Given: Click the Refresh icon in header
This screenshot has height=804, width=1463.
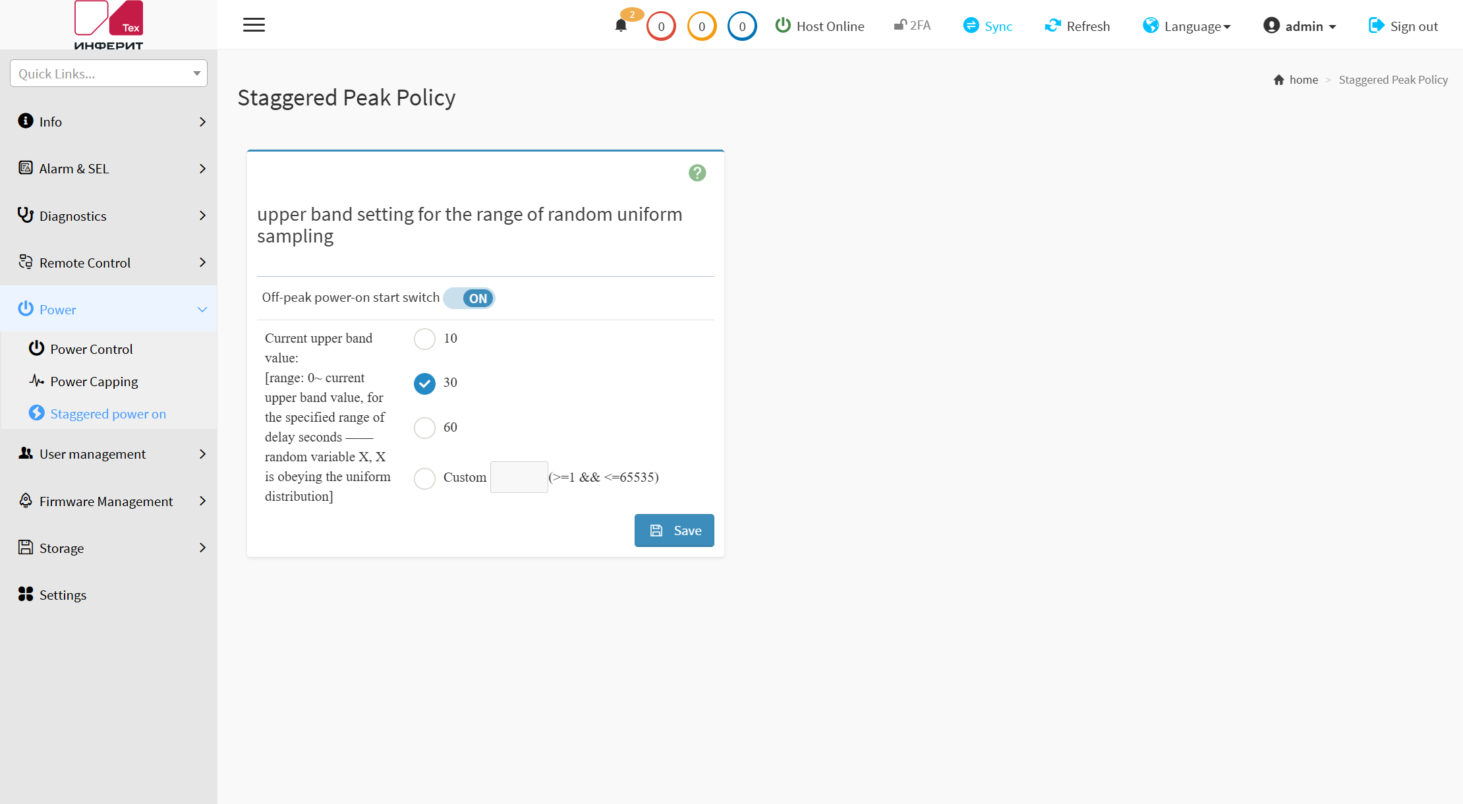Looking at the screenshot, I should coord(1053,26).
